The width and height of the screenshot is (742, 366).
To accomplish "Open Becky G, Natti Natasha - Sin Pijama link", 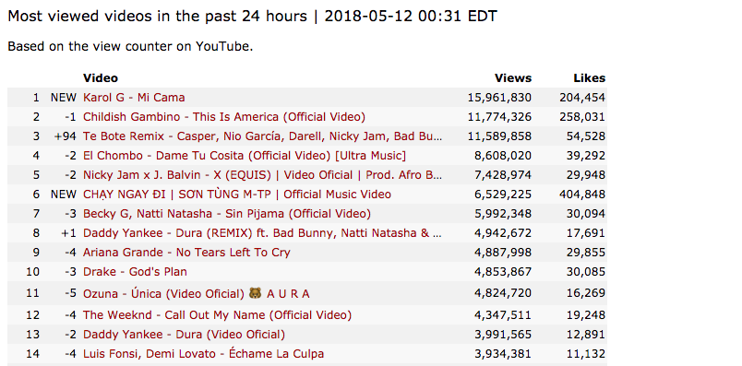I will click(227, 214).
